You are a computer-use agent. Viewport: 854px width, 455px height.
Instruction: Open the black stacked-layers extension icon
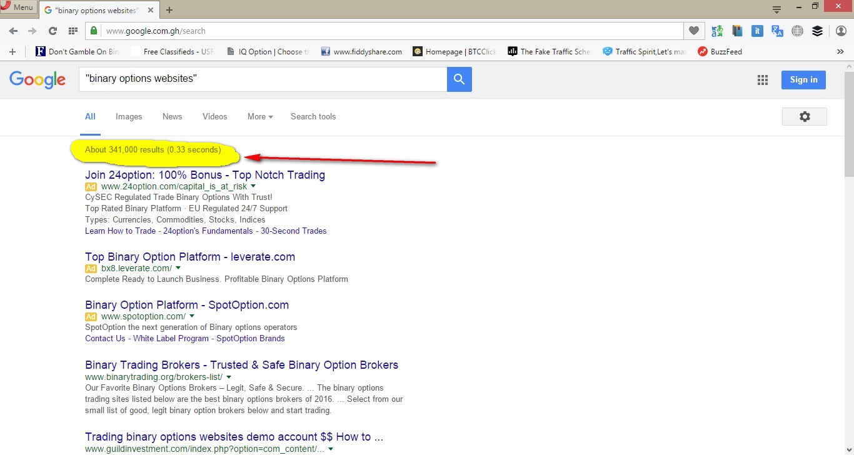(x=817, y=31)
